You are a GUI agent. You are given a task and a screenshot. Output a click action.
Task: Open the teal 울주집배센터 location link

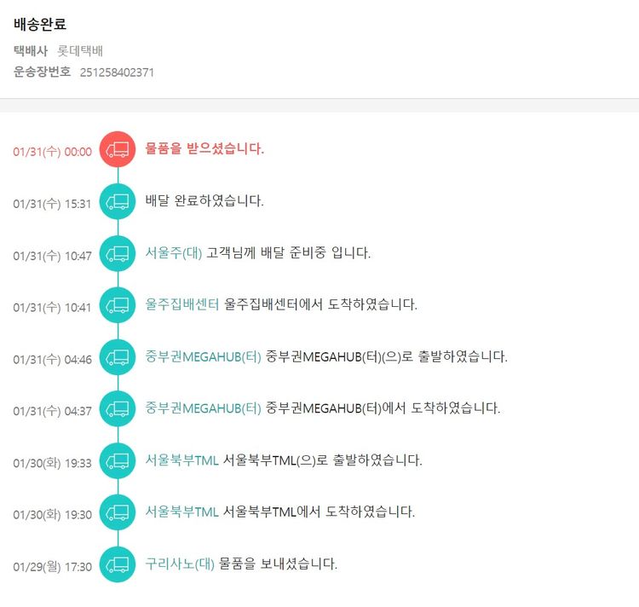(x=182, y=304)
